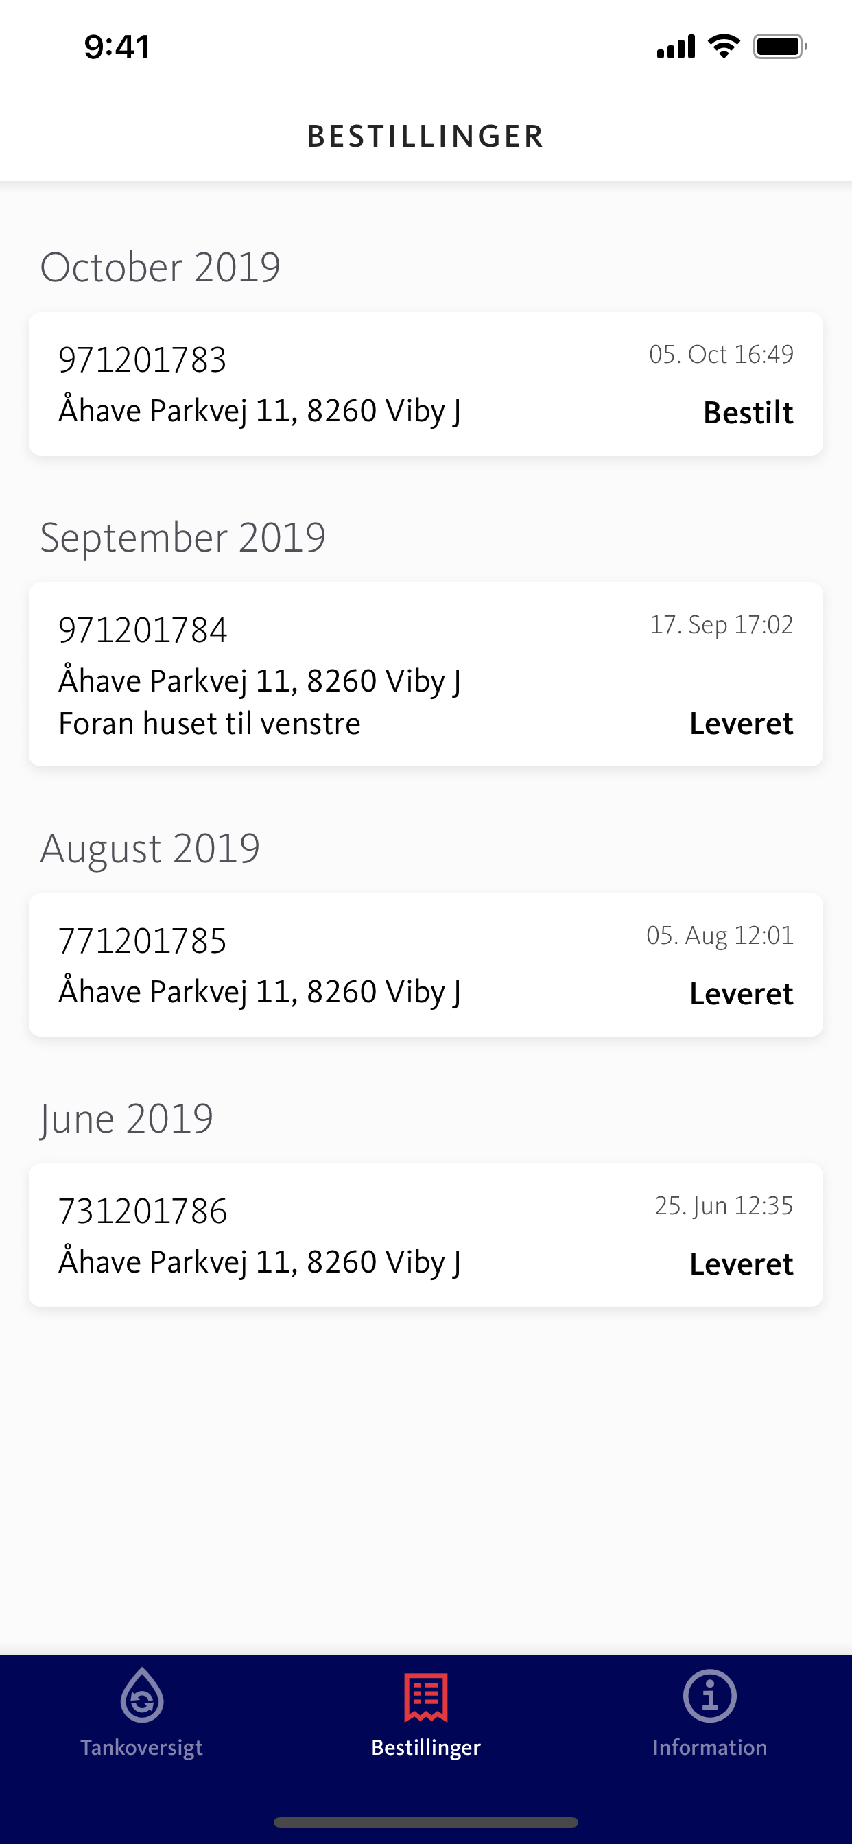The height and width of the screenshot is (1844, 852).
Task: Tap the August 2019 section header
Action: [150, 849]
